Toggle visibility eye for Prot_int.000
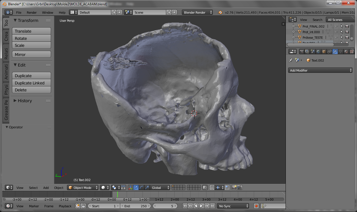357x212 pixels. [336, 32]
